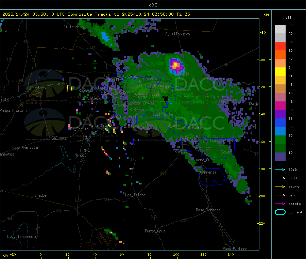The width and height of the screenshot is (306, 259).
Task: Click the 'Salinas' map label
Action: (59, 138)
